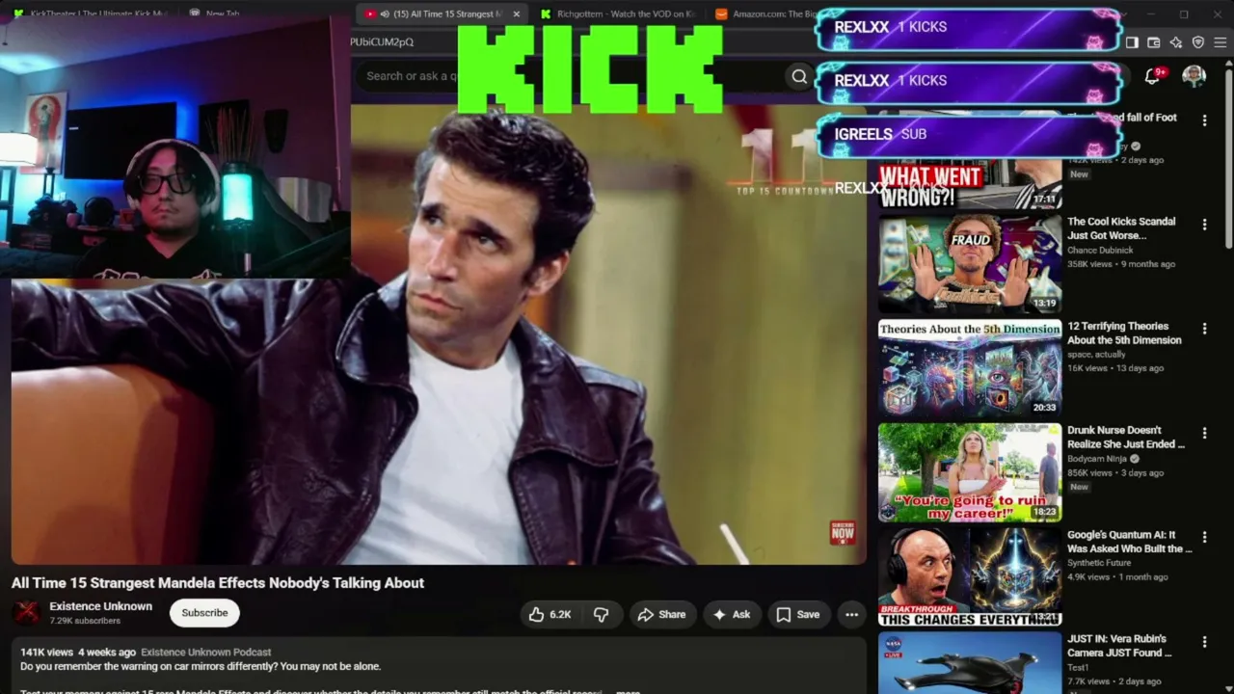
Task: Click the video title heading text
Action: tap(218, 583)
